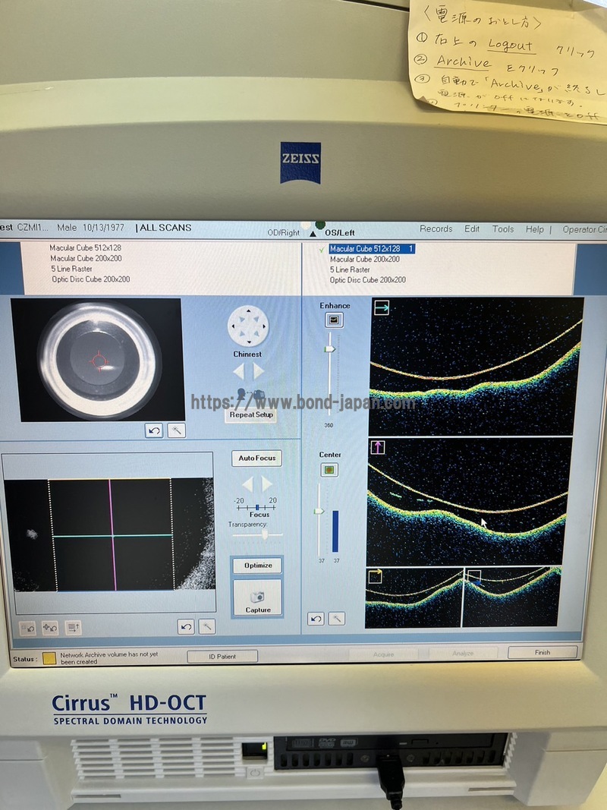
Task: Click the cyan arrow icon on the top OCT scan
Action: point(382,307)
